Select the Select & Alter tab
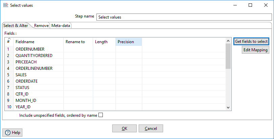The width and height of the screenshot is (274, 139). [16, 26]
